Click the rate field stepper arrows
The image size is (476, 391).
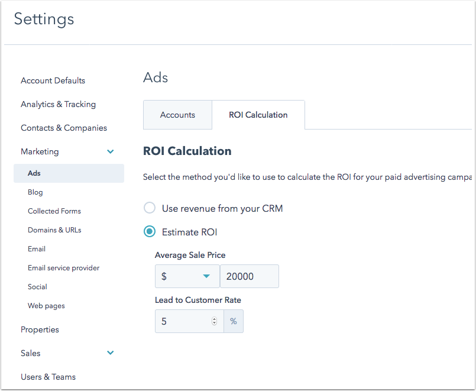214,321
